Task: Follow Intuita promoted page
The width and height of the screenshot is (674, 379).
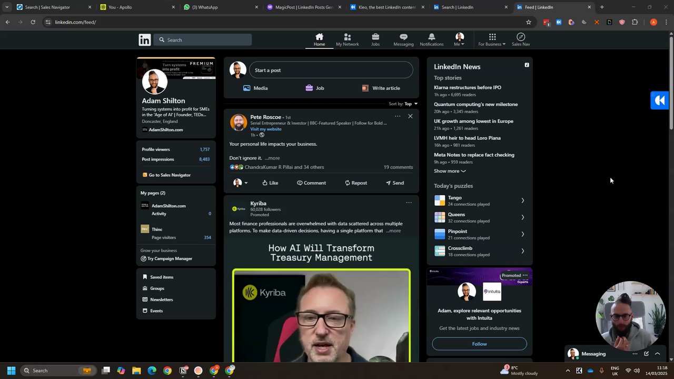Action: pos(479,344)
